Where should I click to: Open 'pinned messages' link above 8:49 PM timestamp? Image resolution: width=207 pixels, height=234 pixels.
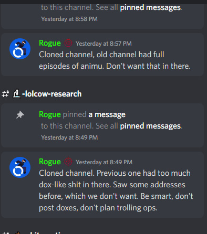[x=150, y=126]
